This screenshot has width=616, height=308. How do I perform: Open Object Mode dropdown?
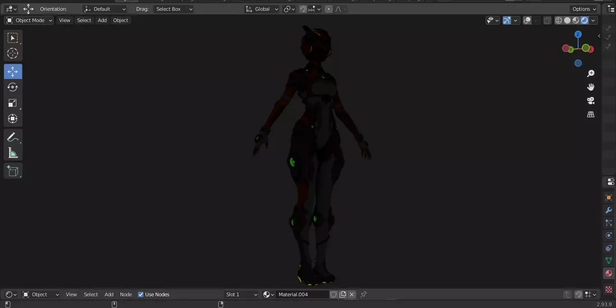click(x=29, y=20)
